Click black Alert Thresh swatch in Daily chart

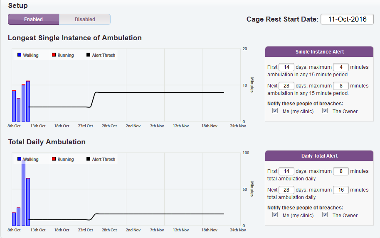pos(88,159)
